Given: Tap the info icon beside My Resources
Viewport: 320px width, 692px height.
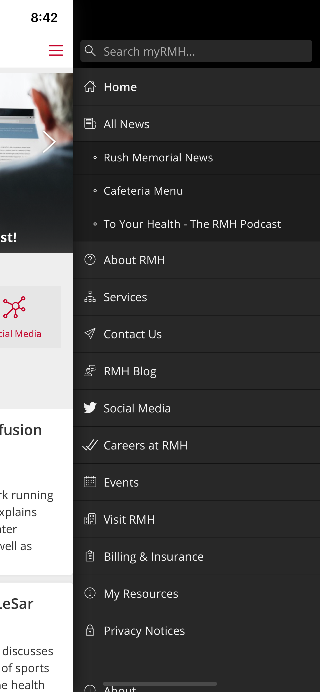Looking at the screenshot, I should pyautogui.click(x=90, y=593).
